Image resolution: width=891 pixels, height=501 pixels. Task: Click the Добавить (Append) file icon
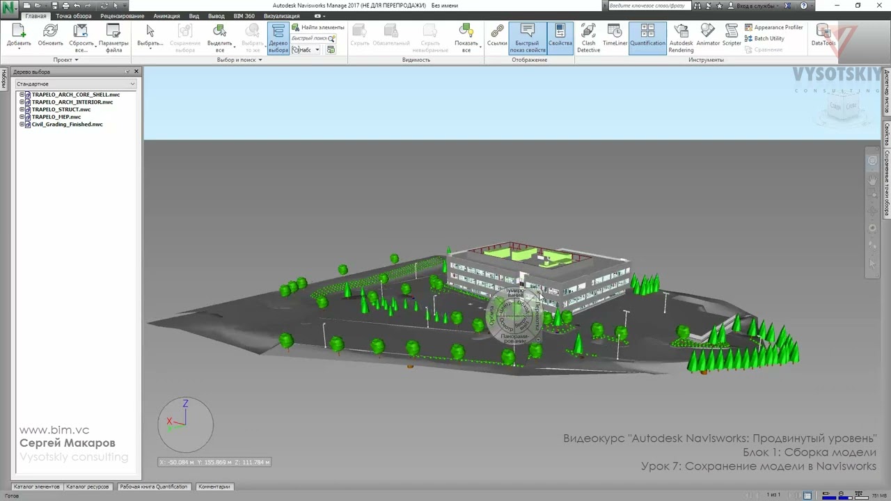[x=19, y=31]
